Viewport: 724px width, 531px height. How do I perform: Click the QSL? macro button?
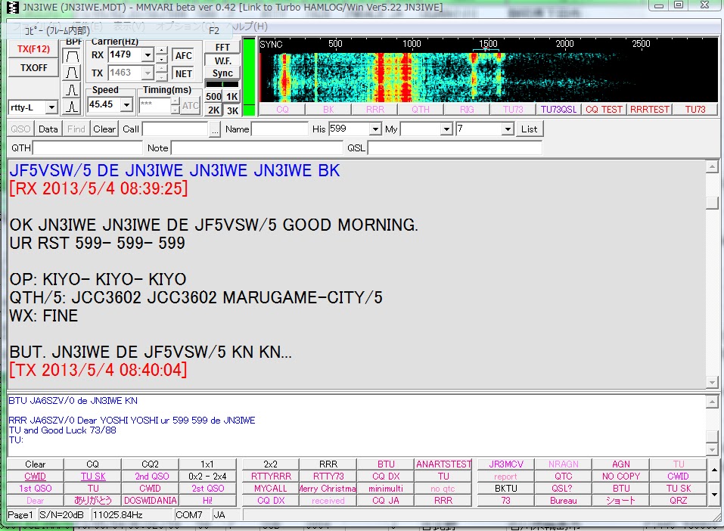point(564,488)
